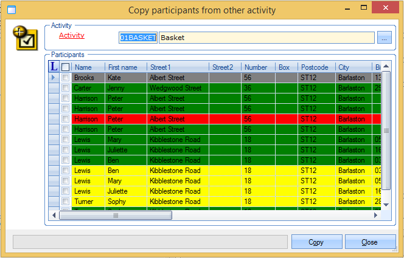Open activity lookup with the ellipsis button
The width and height of the screenshot is (404, 258).
pyautogui.click(x=383, y=38)
